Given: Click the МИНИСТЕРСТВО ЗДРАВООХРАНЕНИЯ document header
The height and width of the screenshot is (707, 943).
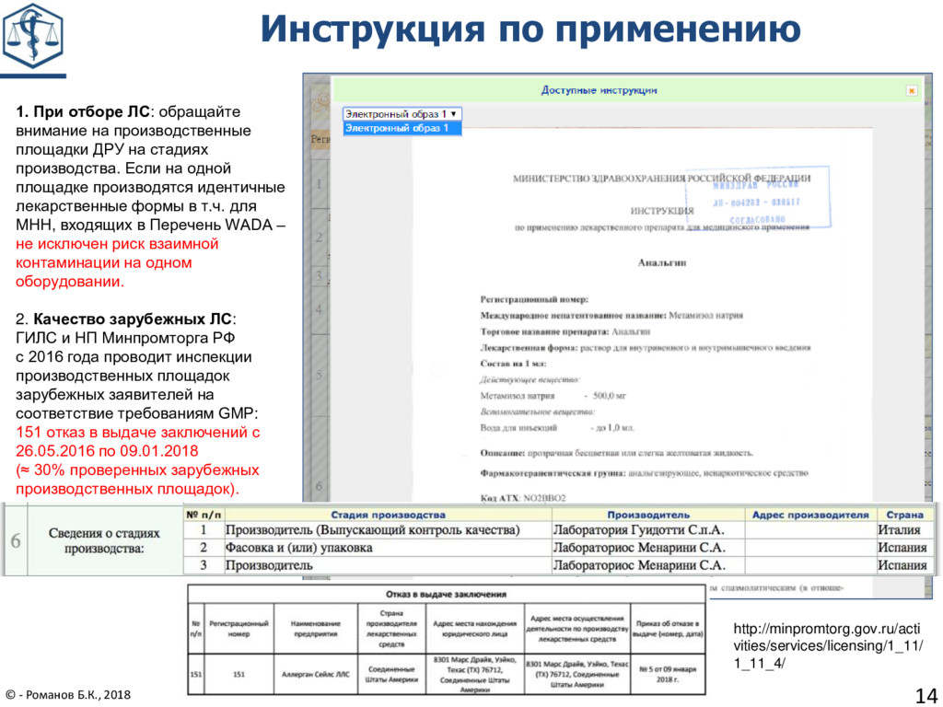Looking at the screenshot, I should [x=661, y=179].
